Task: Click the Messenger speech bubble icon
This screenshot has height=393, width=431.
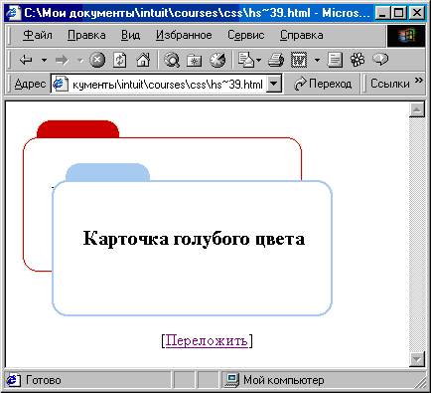Action: (380, 60)
